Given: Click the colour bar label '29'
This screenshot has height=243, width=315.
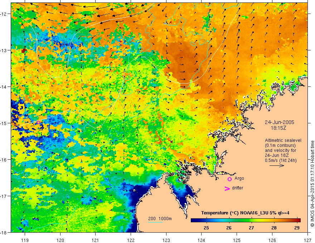Looking at the screenshot, I should pyautogui.click(x=297, y=228).
